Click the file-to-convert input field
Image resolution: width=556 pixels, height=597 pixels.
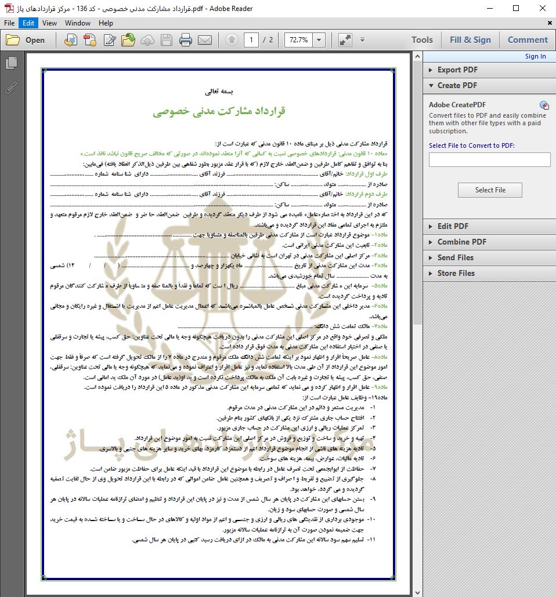click(489, 160)
